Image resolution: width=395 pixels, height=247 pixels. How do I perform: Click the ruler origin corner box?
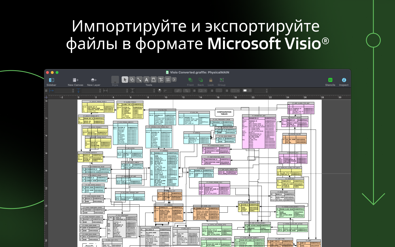pyautogui.click(x=46, y=97)
